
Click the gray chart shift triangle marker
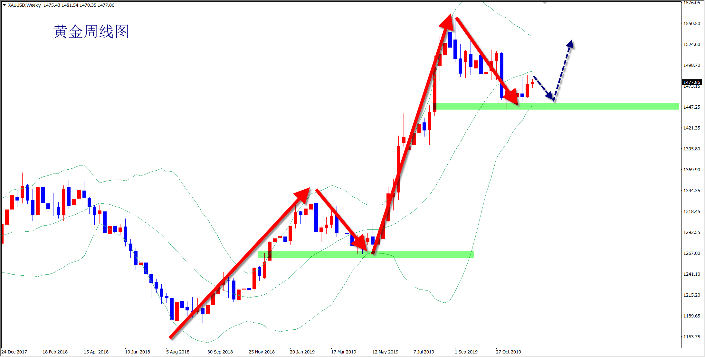[x=545, y=3]
